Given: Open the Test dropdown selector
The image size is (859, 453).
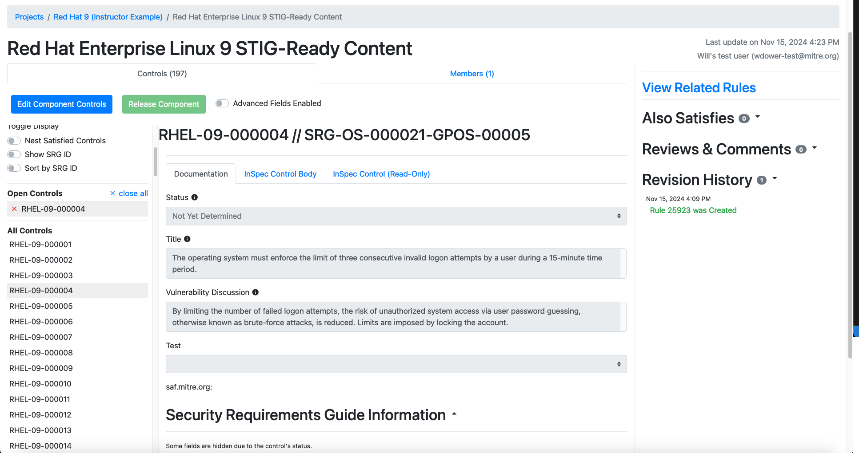Looking at the screenshot, I should tap(396, 364).
